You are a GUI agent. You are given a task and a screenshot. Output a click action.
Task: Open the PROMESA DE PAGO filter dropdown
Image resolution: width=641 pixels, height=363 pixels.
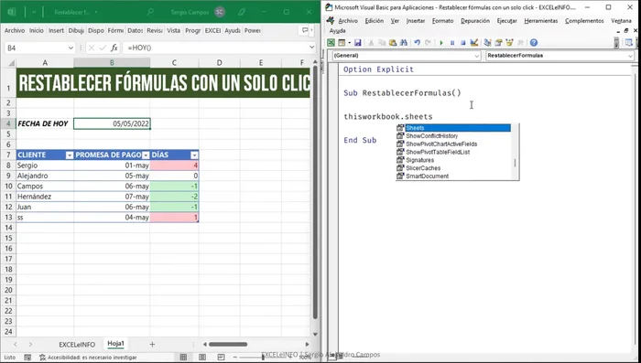146,155
